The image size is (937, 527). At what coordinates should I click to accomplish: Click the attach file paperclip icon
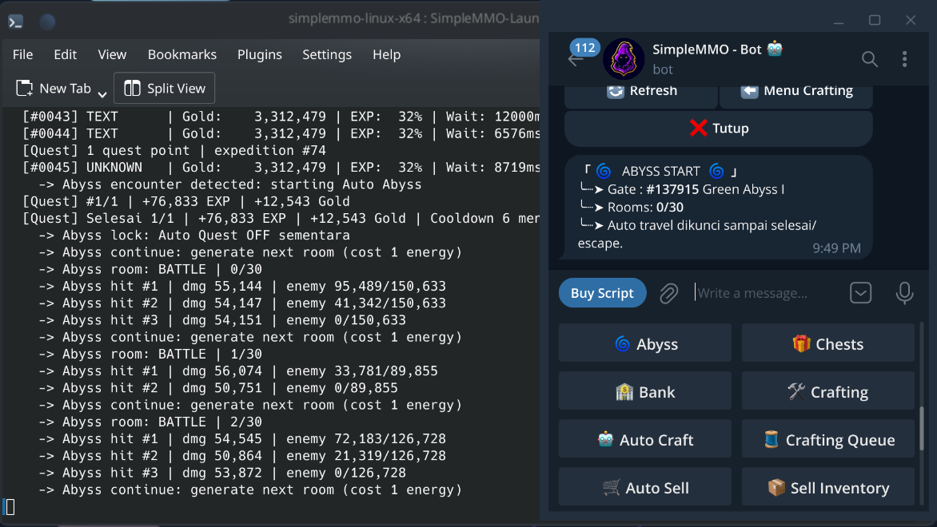668,293
